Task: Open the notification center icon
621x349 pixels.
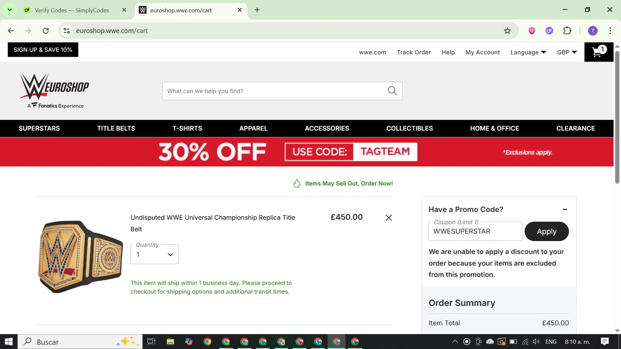Action: 605,342
